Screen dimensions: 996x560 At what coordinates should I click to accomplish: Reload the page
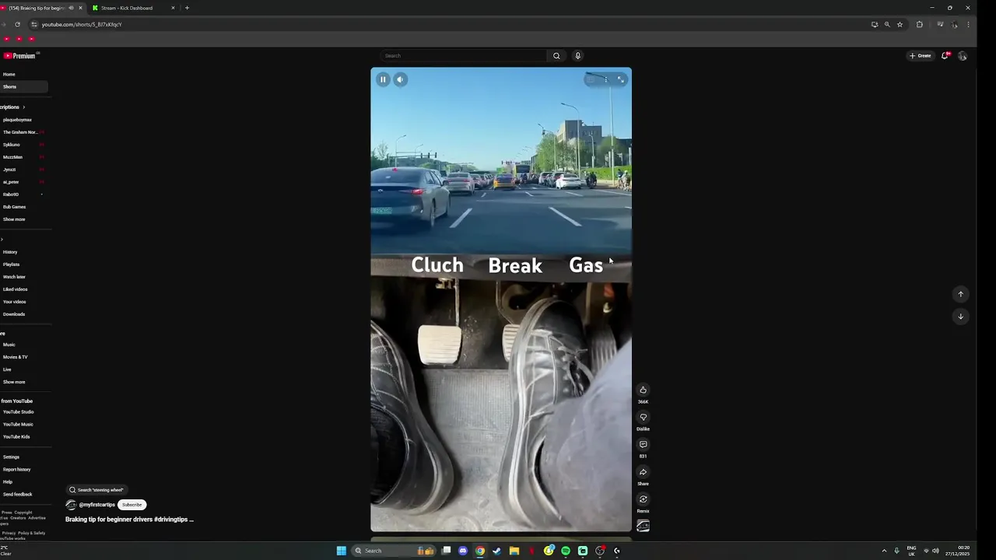[17, 24]
